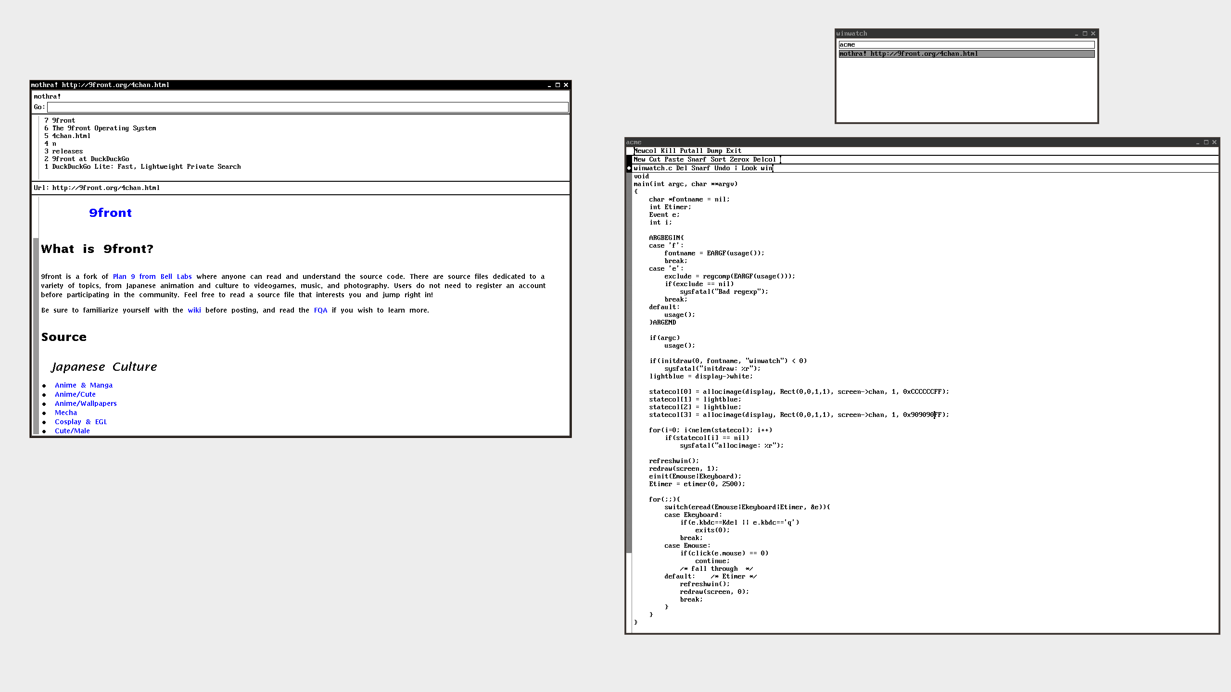Click Snarf in the winwatch.c tag line

(x=701, y=168)
